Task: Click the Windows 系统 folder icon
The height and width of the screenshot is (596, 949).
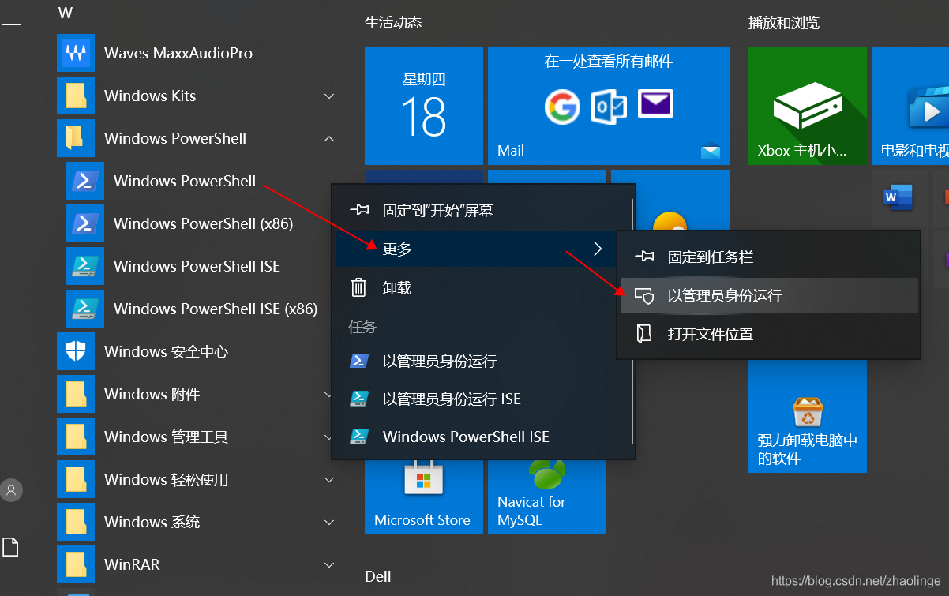Action: pos(76,522)
